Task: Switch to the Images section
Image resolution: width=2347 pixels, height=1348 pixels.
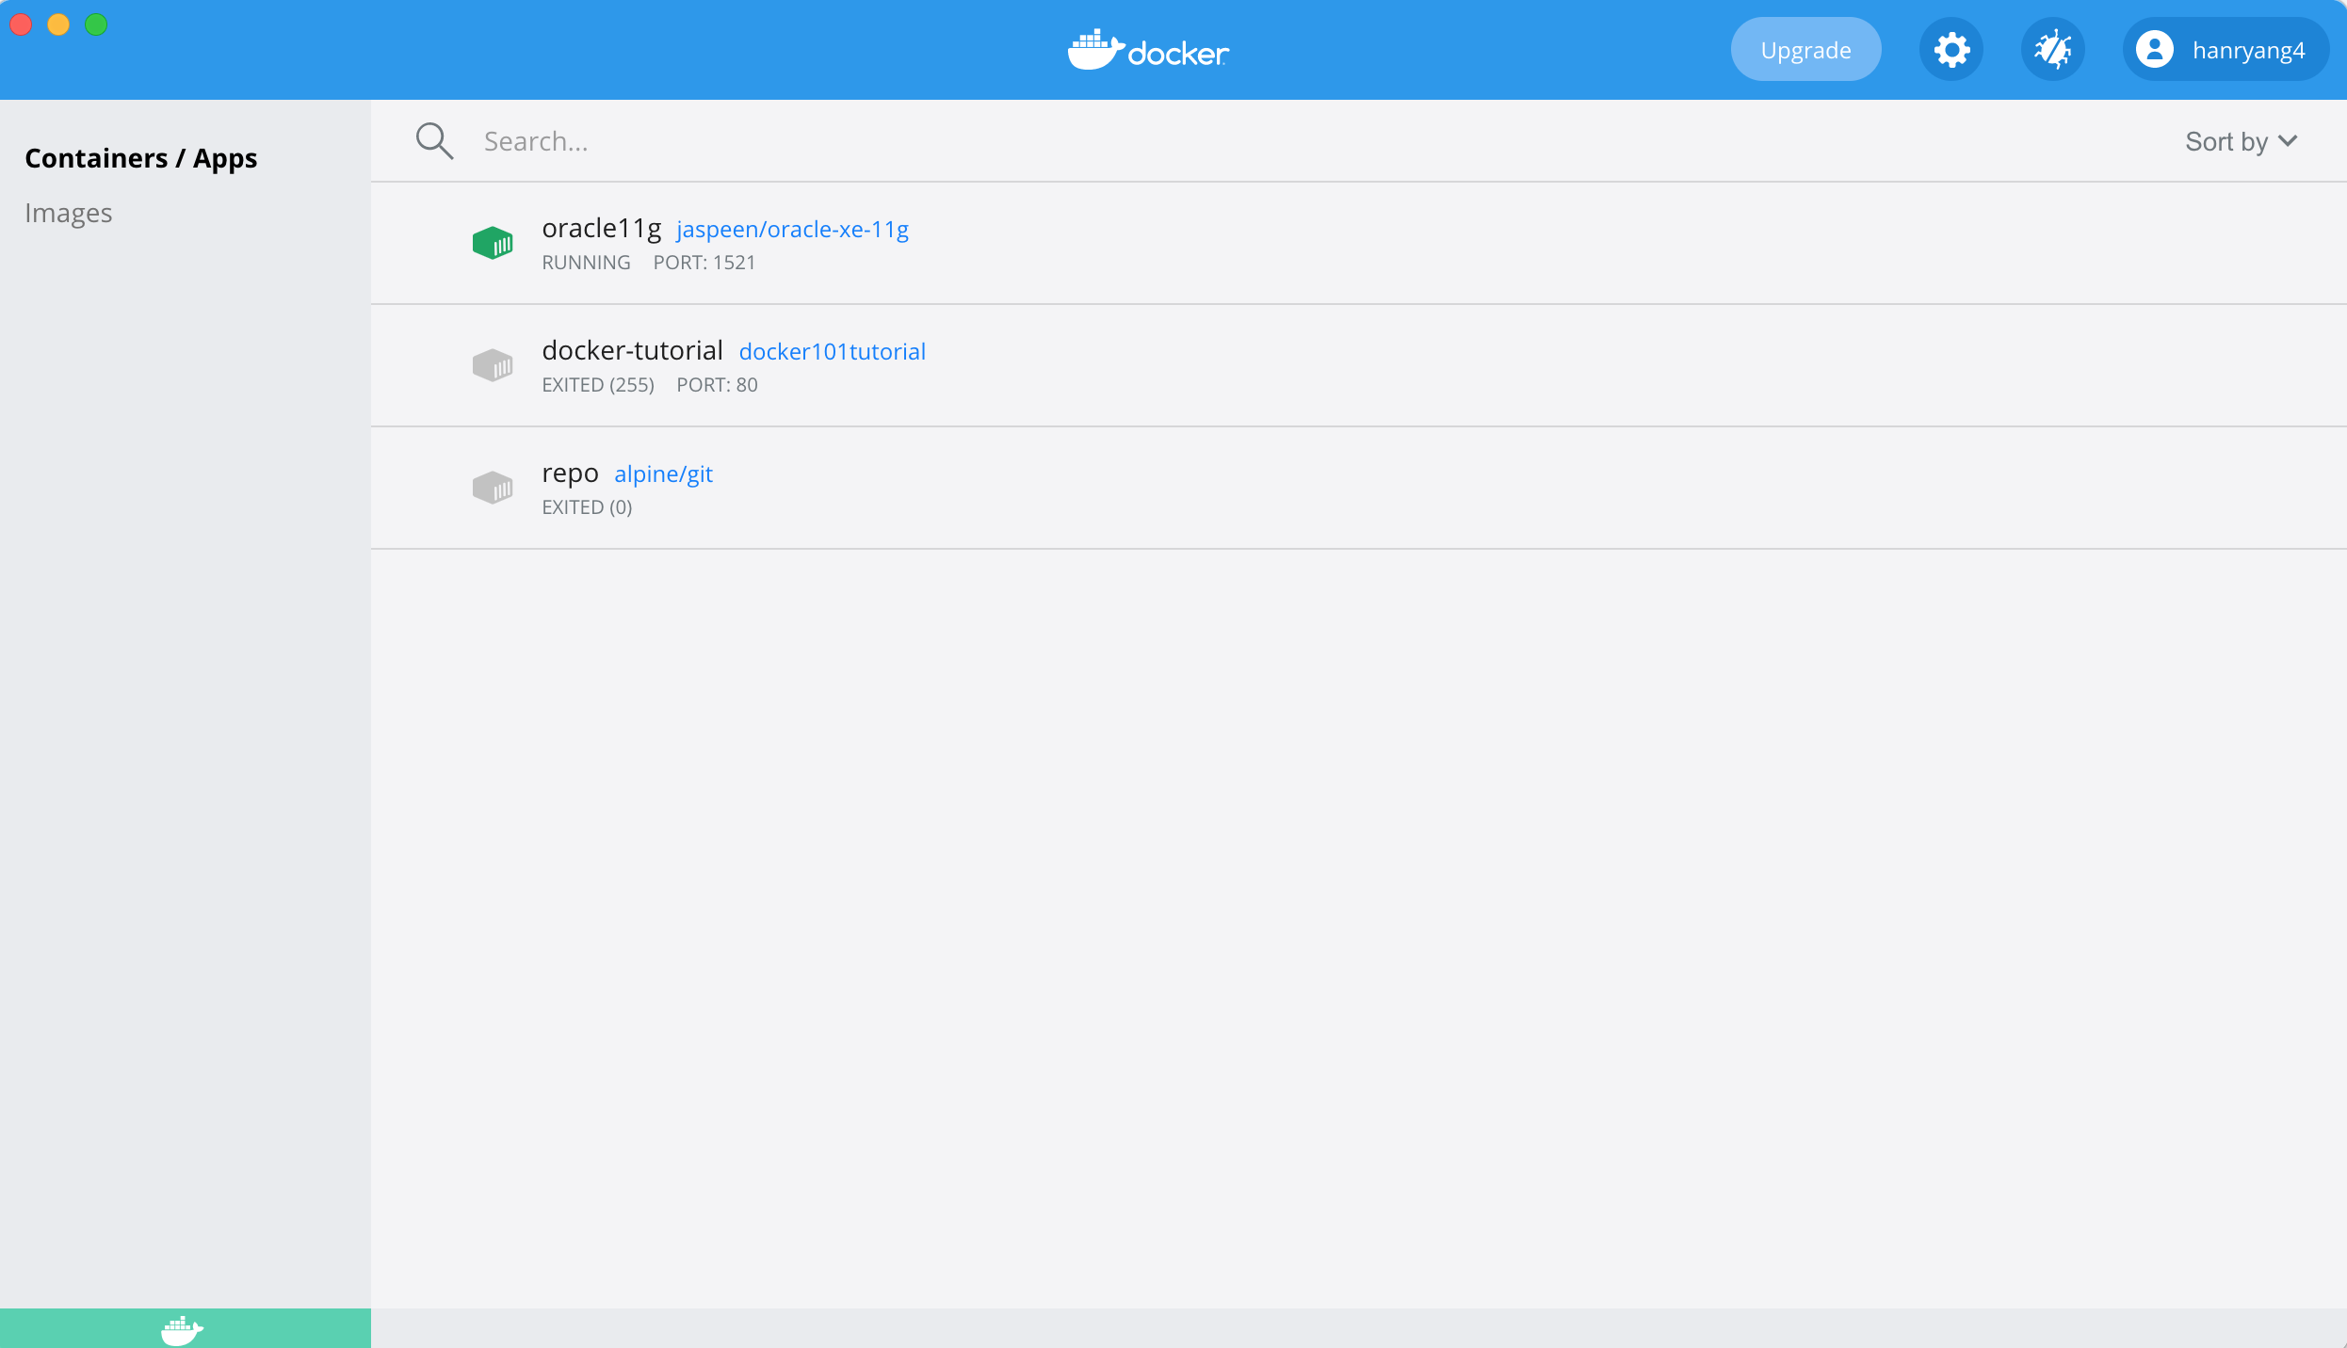Action: [69, 213]
